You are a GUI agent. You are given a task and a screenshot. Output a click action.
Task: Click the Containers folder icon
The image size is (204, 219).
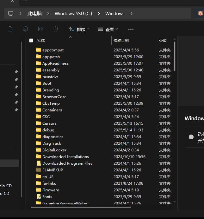[x=39, y=110]
